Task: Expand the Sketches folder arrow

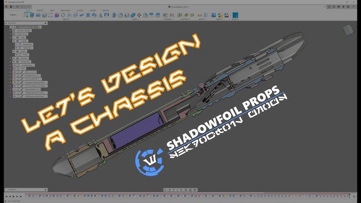Action: pos(11,58)
